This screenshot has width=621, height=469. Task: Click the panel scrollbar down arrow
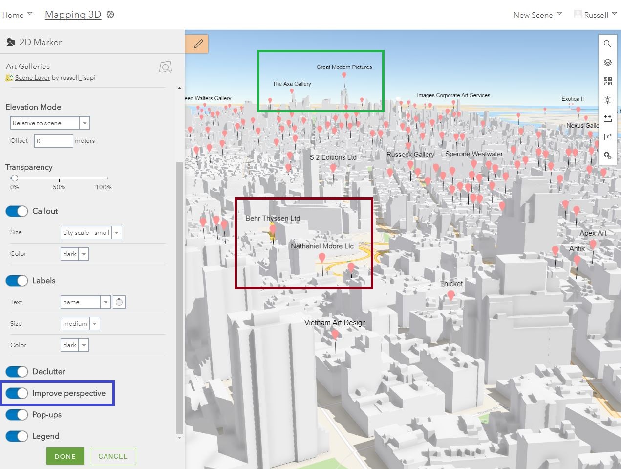click(x=179, y=438)
